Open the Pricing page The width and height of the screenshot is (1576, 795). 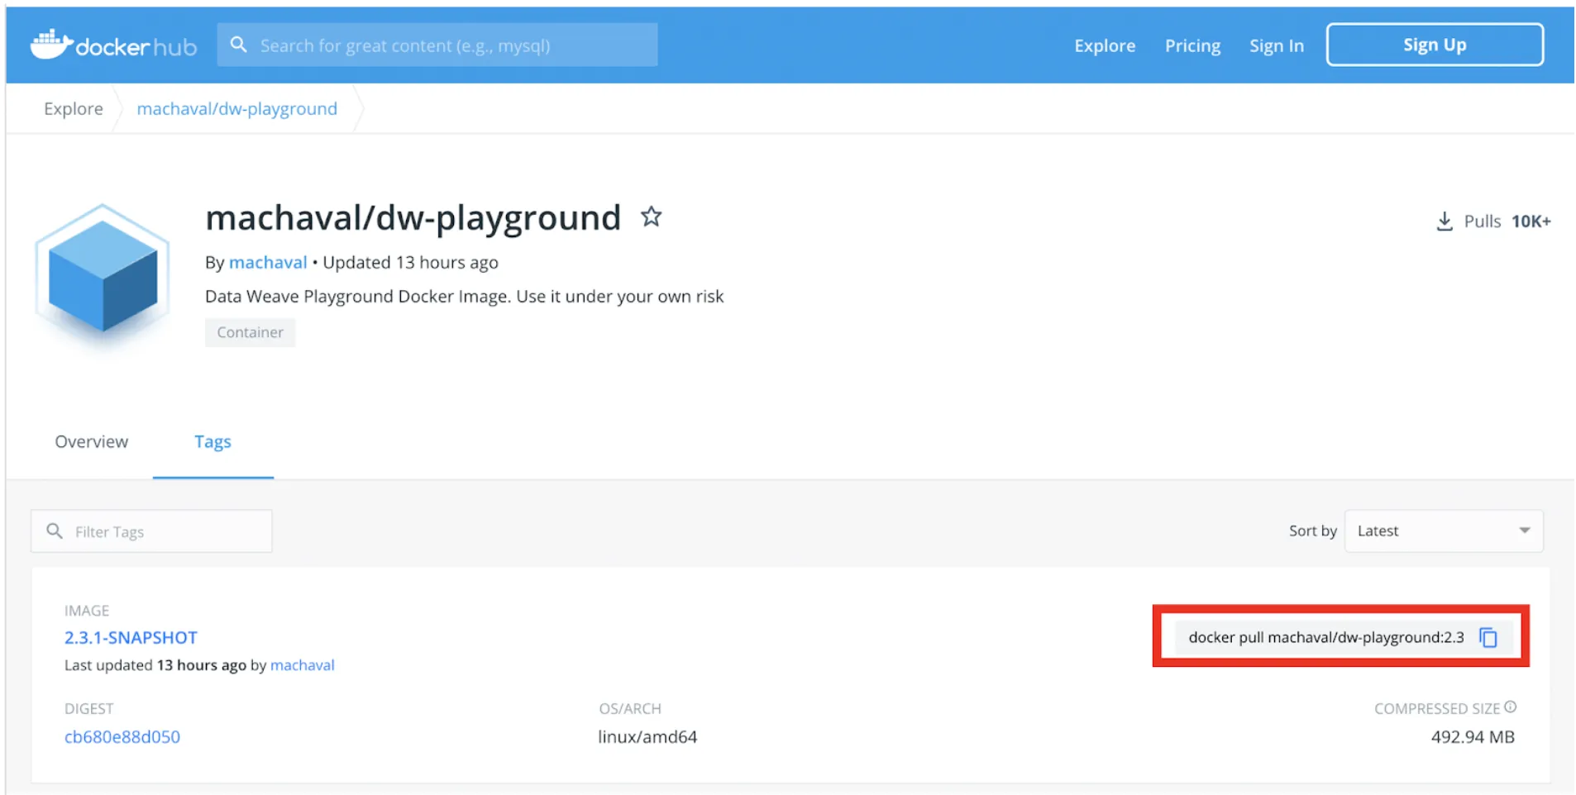coord(1192,45)
